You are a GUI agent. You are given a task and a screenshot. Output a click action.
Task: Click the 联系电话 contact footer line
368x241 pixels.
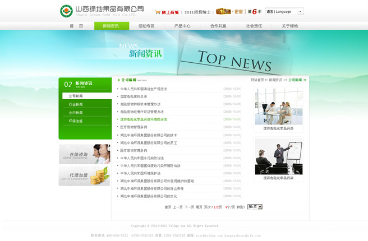point(176,235)
